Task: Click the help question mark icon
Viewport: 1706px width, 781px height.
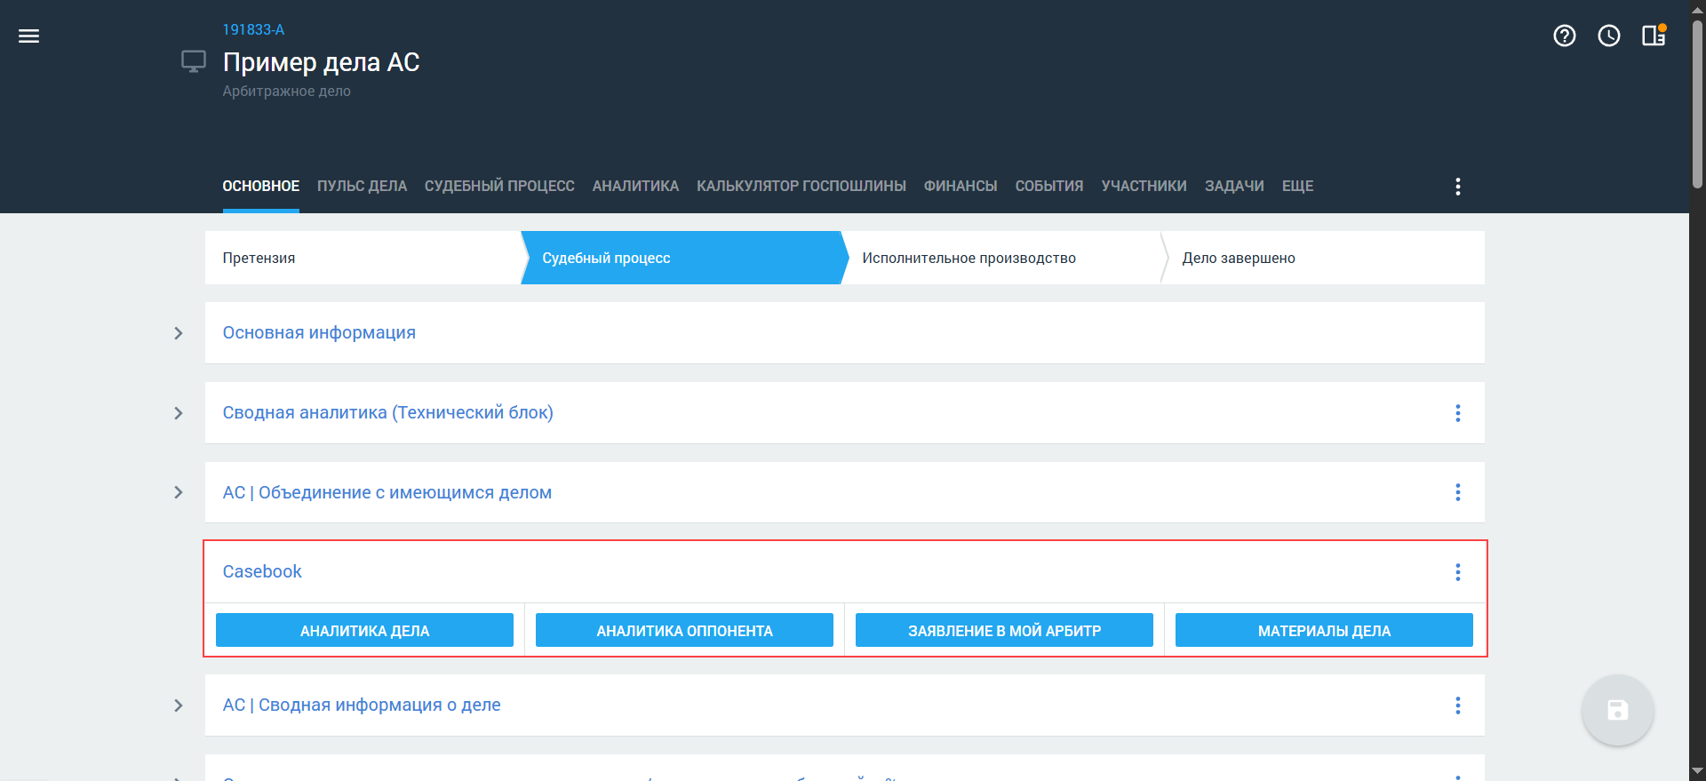Action: tap(1564, 36)
